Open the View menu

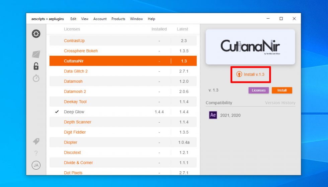point(85,19)
